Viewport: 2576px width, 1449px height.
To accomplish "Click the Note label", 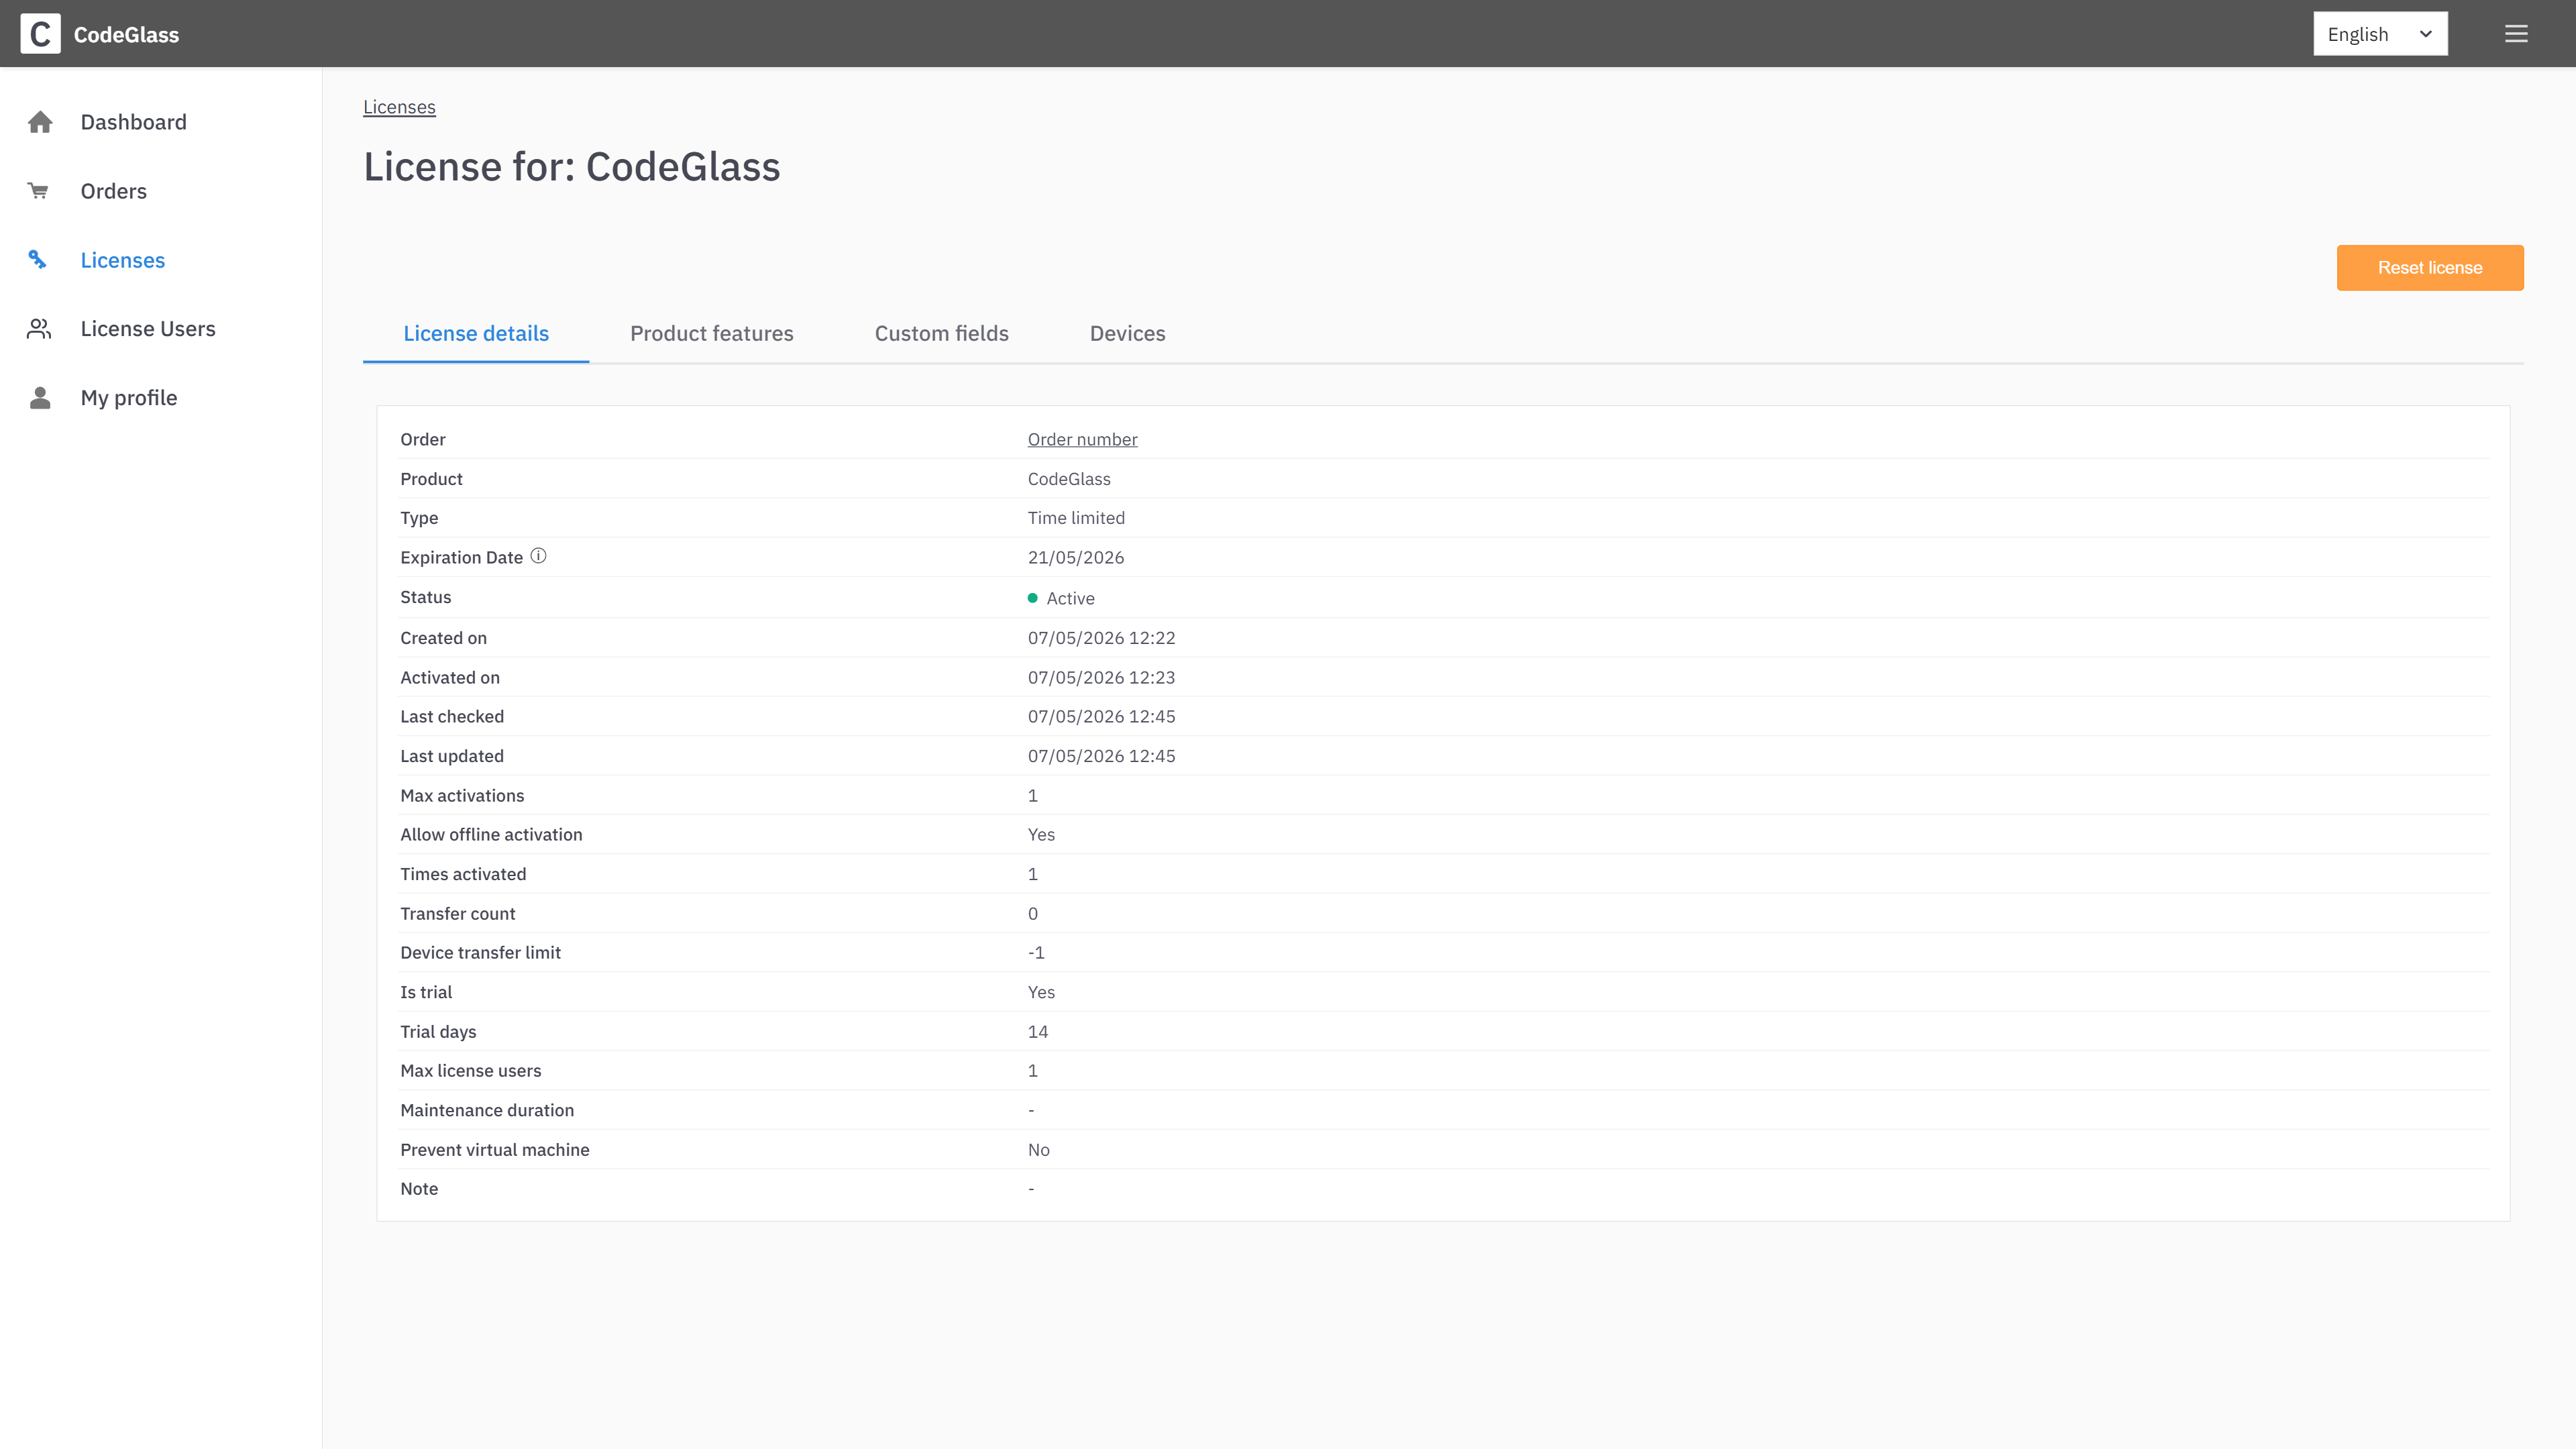I will (x=419, y=1189).
